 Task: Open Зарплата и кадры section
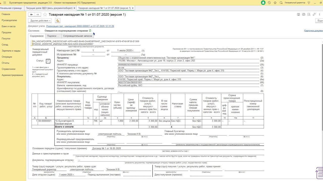(x=11, y=51)
